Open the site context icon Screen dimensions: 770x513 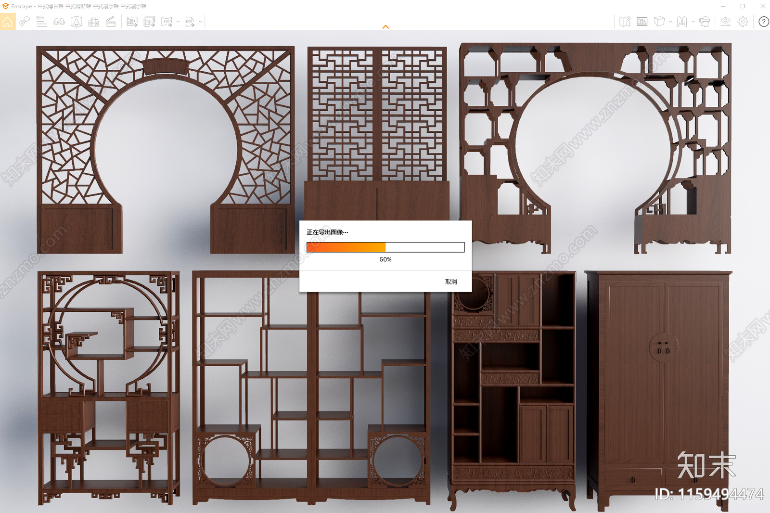[77, 22]
